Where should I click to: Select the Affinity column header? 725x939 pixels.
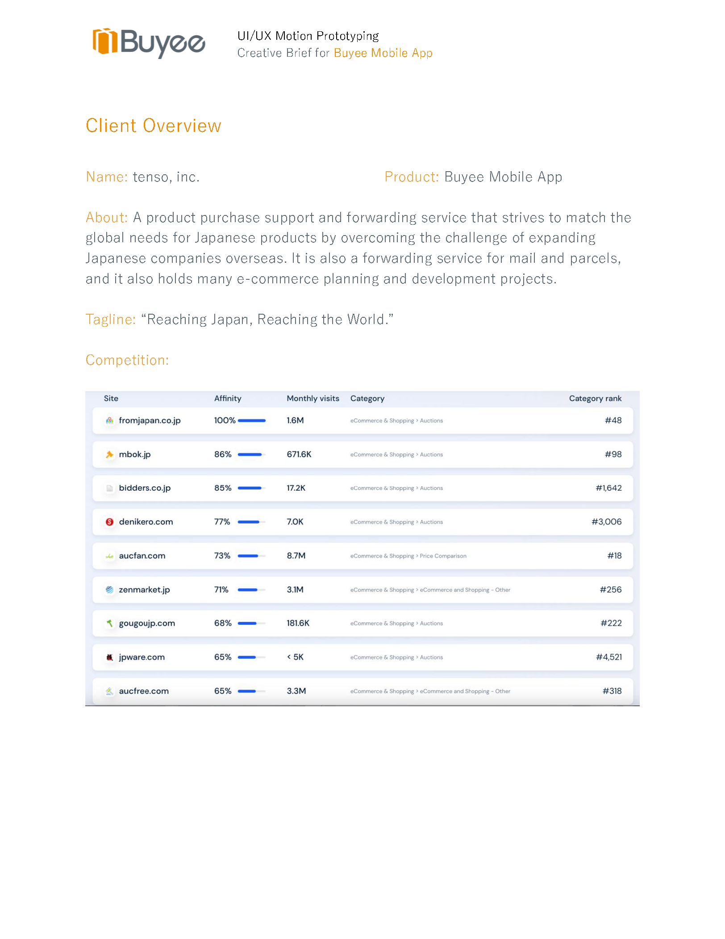pos(228,398)
